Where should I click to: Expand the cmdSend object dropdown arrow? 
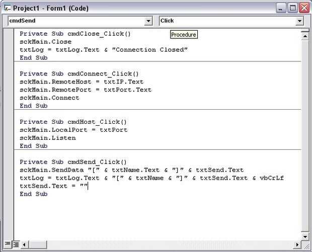click(148, 21)
